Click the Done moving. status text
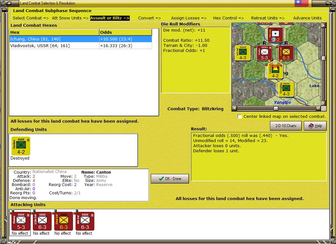 click(x=23, y=197)
